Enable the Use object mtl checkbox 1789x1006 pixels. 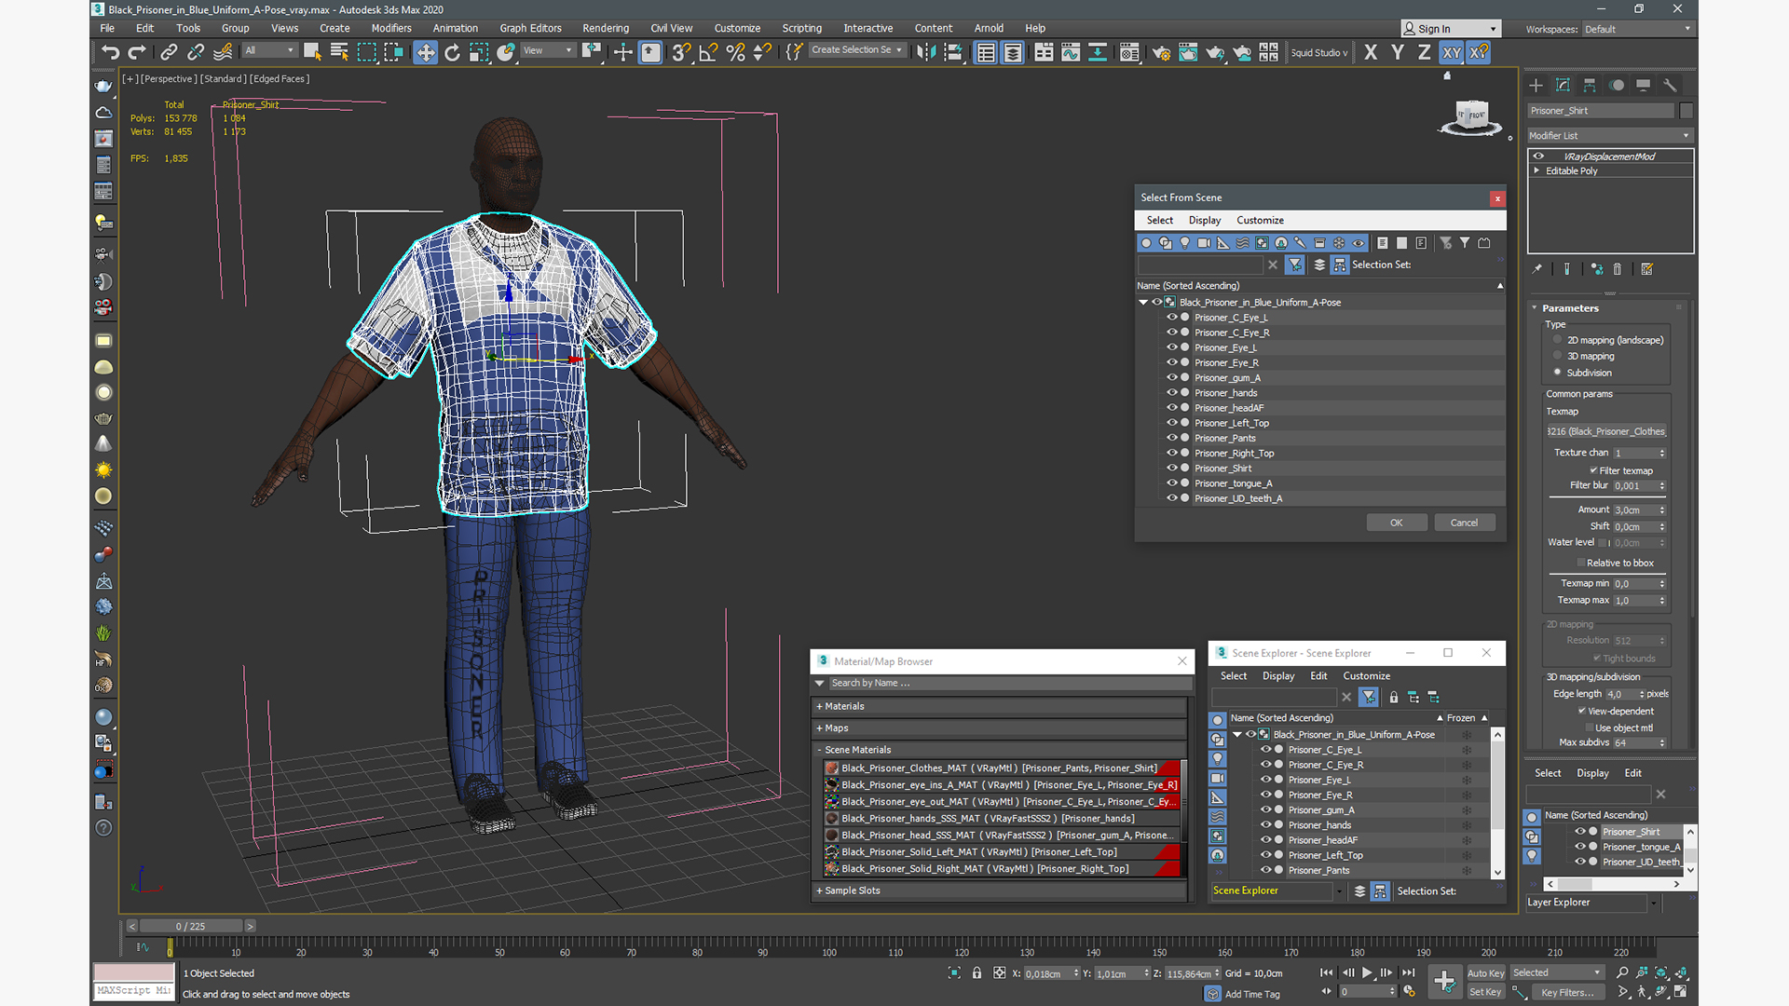pyautogui.click(x=1588, y=727)
